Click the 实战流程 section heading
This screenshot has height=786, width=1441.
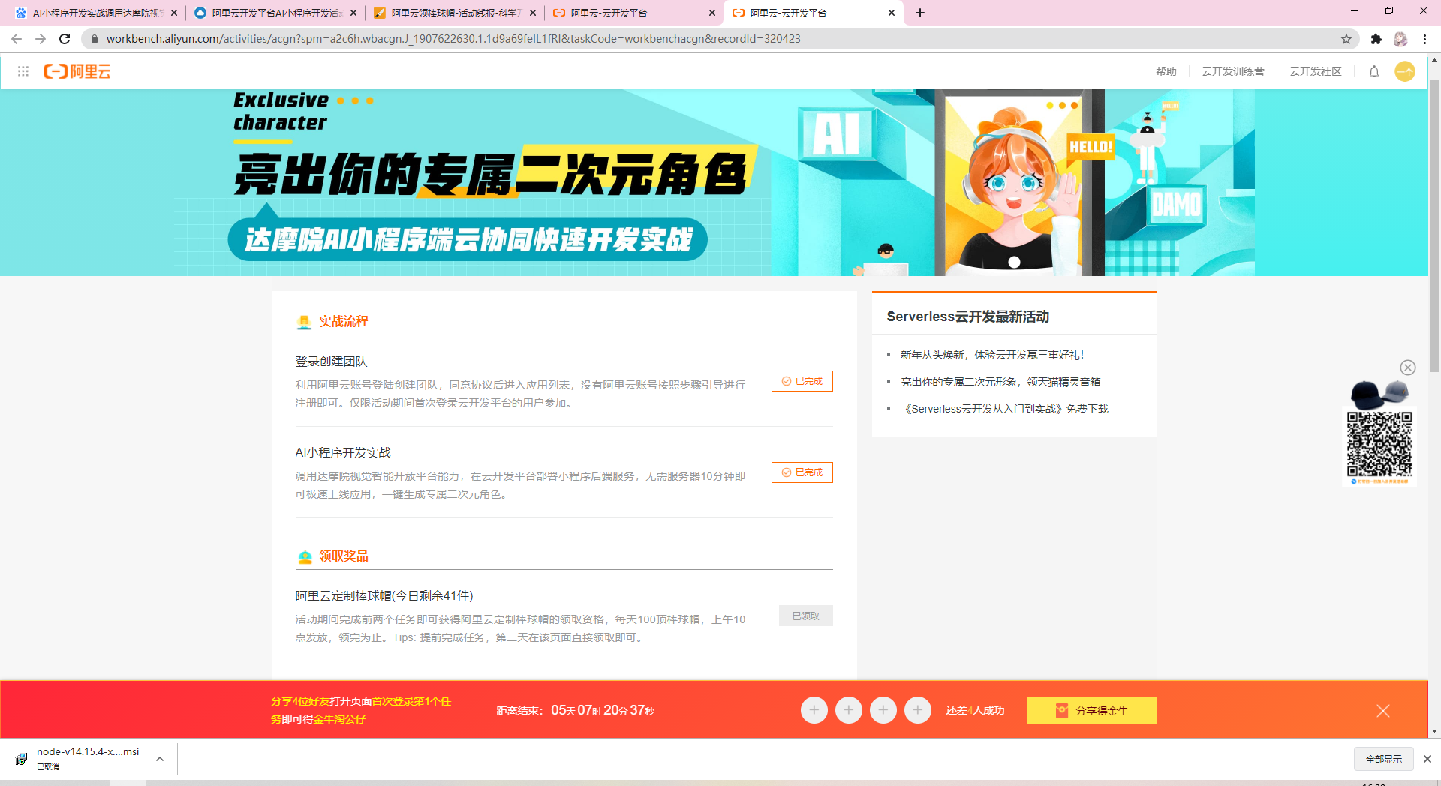tap(343, 321)
